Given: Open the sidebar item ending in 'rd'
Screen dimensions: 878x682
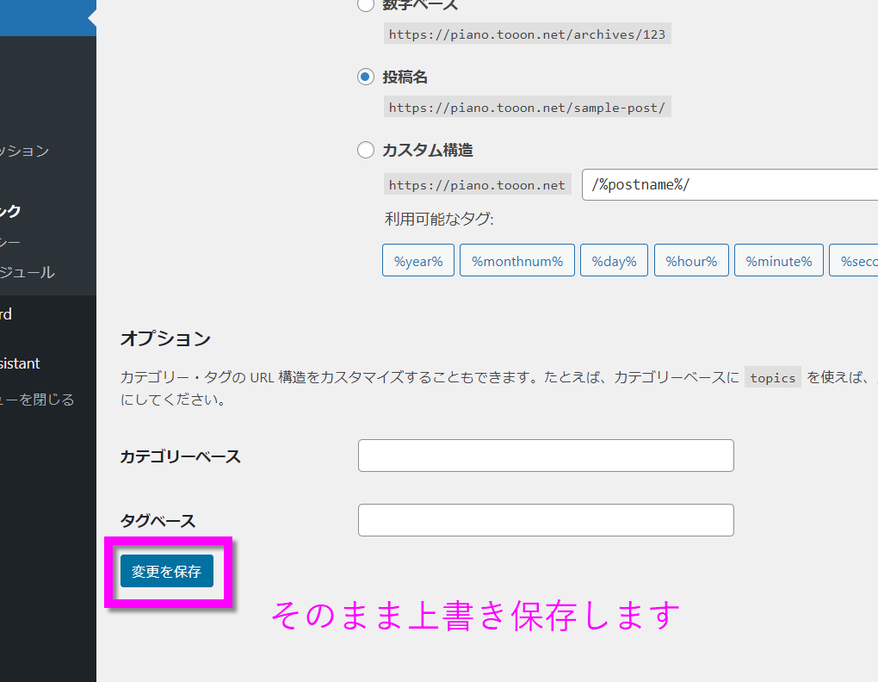Looking at the screenshot, I should point(6,314).
